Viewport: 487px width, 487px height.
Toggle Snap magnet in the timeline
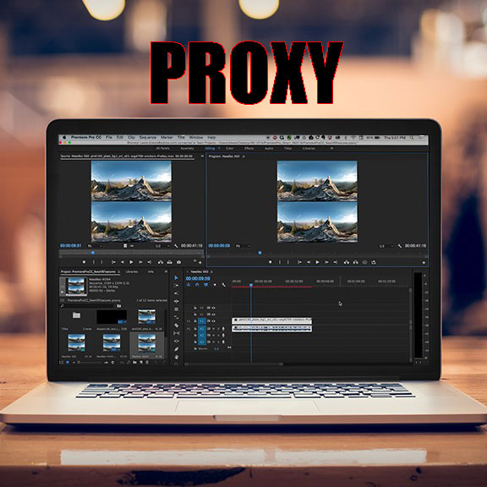(197, 284)
